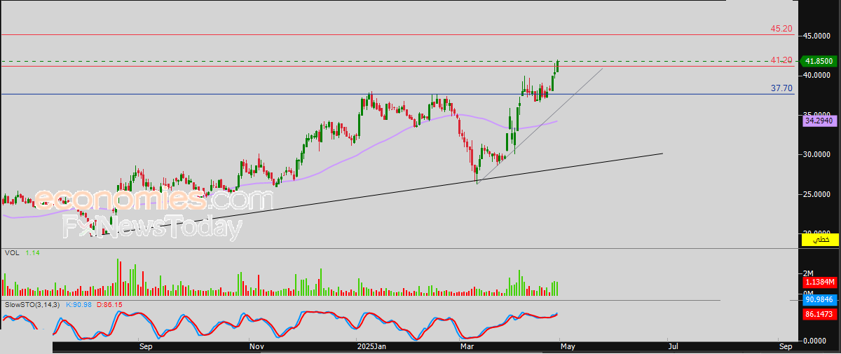
Task: Click the May time axis label
Action: pyautogui.click(x=568, y=346)
